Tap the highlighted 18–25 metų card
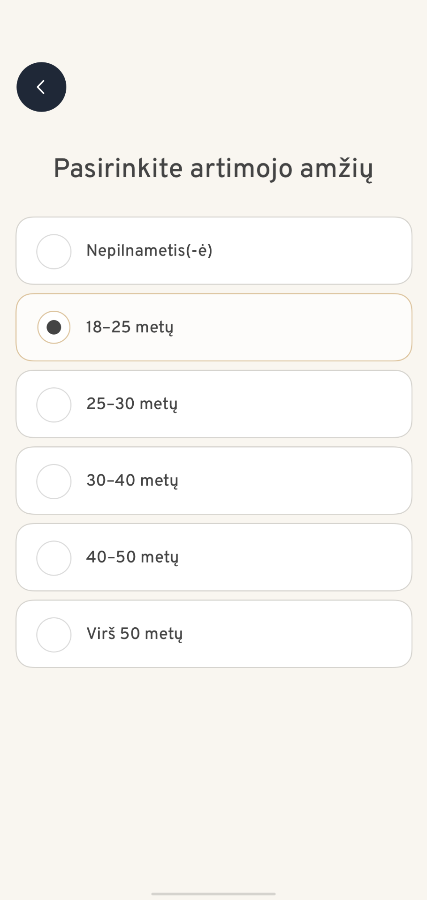The image size is (427, 900). pyautogui.click(x=213, y=327)
